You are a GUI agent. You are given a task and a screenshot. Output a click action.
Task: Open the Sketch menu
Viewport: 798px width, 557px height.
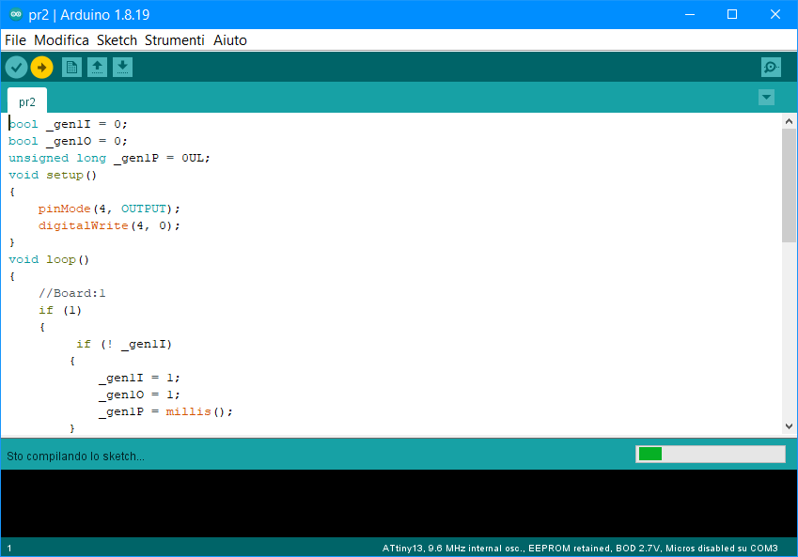pyautogui.click(x=117, y=40)
